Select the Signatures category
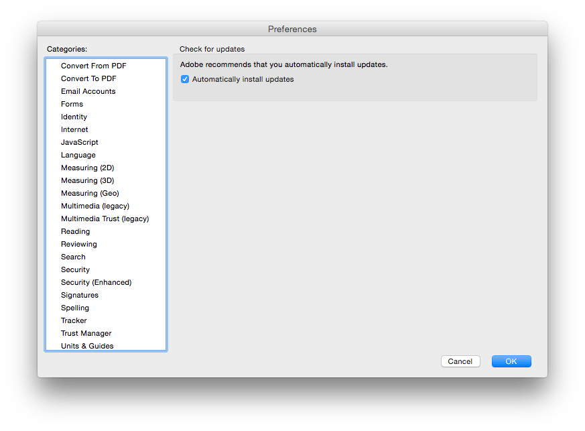 (79, 295)
